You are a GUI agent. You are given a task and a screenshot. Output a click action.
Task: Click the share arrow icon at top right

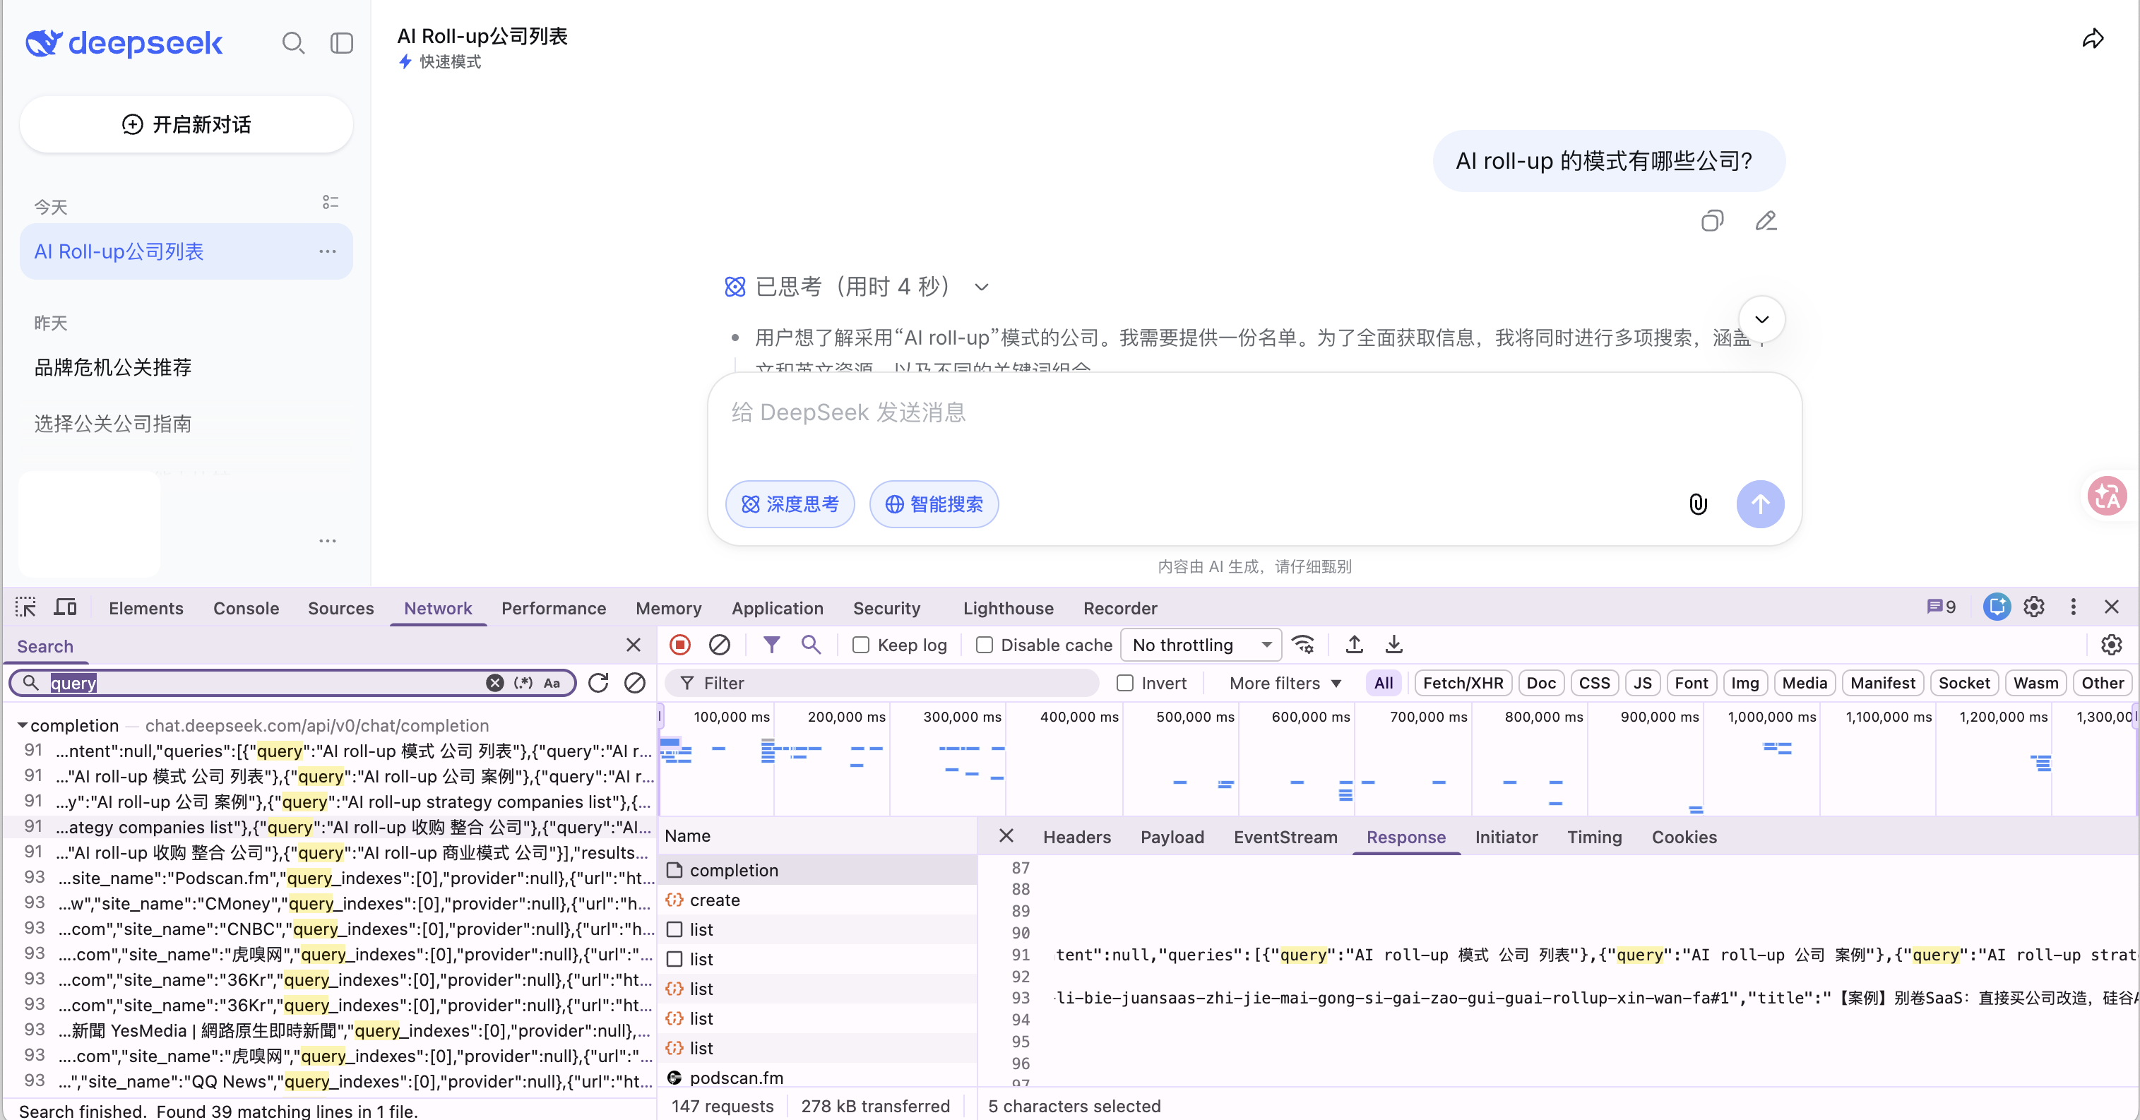click(x=2093, y=39)
